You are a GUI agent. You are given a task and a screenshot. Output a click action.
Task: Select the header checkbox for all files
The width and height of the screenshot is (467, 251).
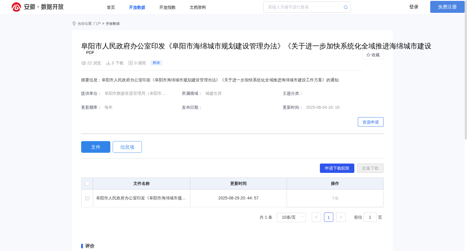tap(87, 183)
